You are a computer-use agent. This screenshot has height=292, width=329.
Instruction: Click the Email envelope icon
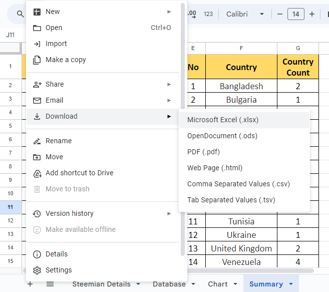(x=37, y=100)
